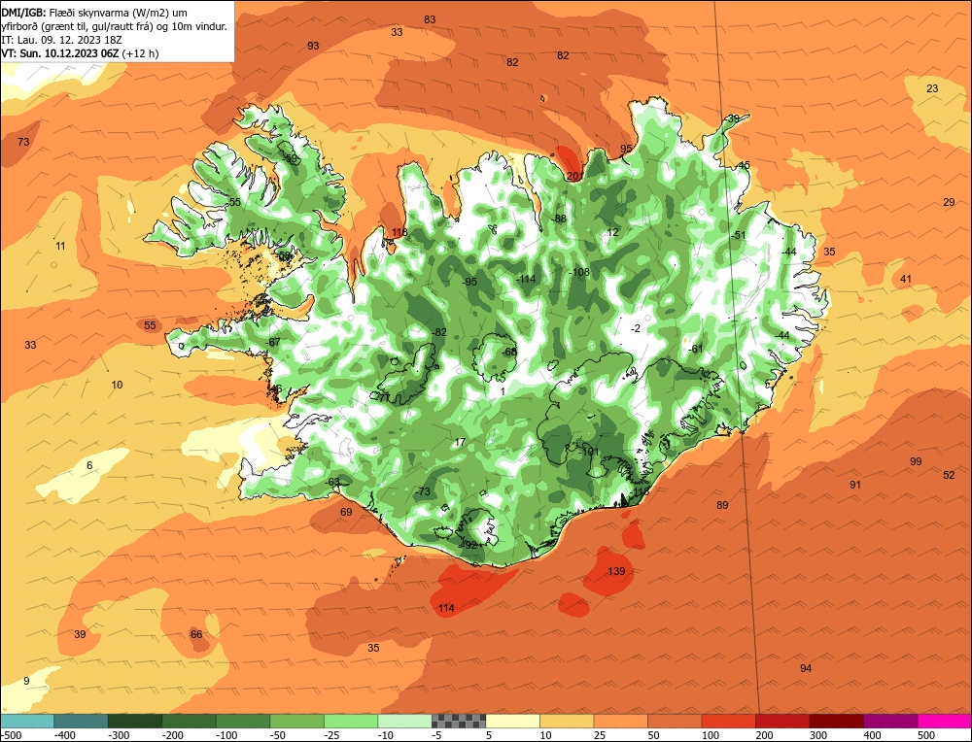Click the '94' value in southeast ocean
Screen dimensions: 972x742
click(x=806, y=667)
